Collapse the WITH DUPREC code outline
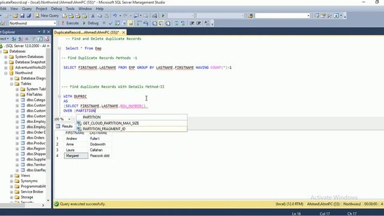This screenshot has height=216, width=384. pyautogui.click(x=59, y=96)
